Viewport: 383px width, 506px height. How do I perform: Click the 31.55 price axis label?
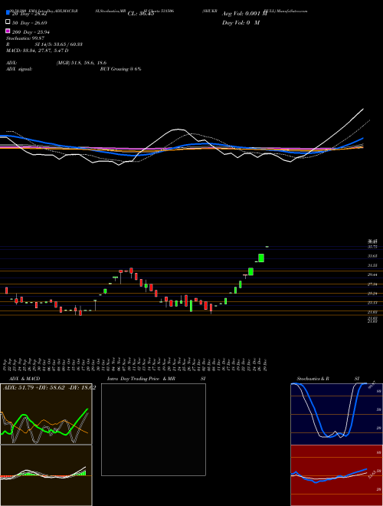pyautogui.click(x=373, y=265)
